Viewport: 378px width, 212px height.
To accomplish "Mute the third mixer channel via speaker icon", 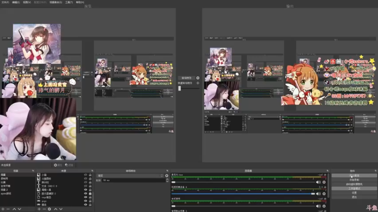I will coord(318,206).
